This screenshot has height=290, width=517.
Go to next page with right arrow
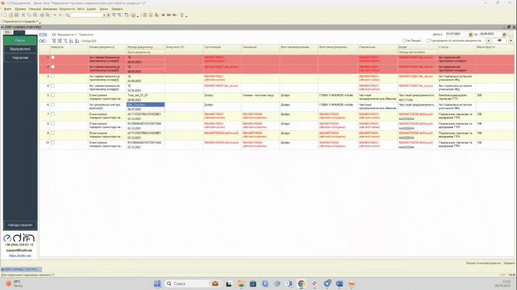(511, 40)
